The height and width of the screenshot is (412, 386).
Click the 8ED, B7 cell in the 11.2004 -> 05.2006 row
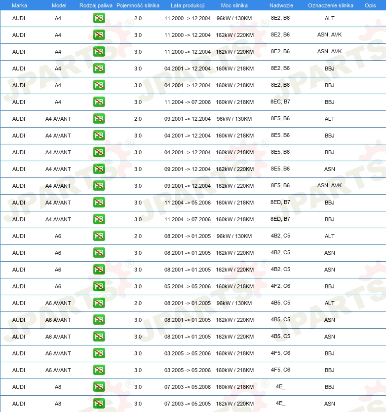[280, 203]
